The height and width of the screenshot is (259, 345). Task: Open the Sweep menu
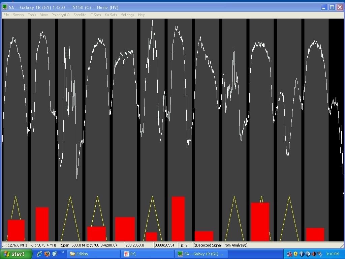(x=18, y=15)
